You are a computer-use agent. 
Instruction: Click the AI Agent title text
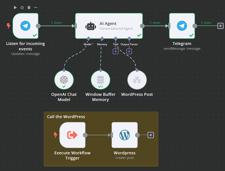(108, 24)
